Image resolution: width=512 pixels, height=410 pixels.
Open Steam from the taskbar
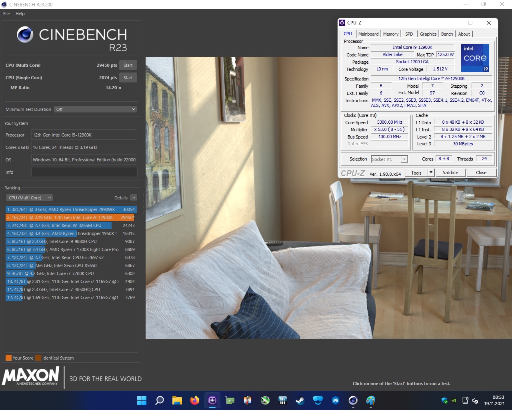tap(300, 400)
